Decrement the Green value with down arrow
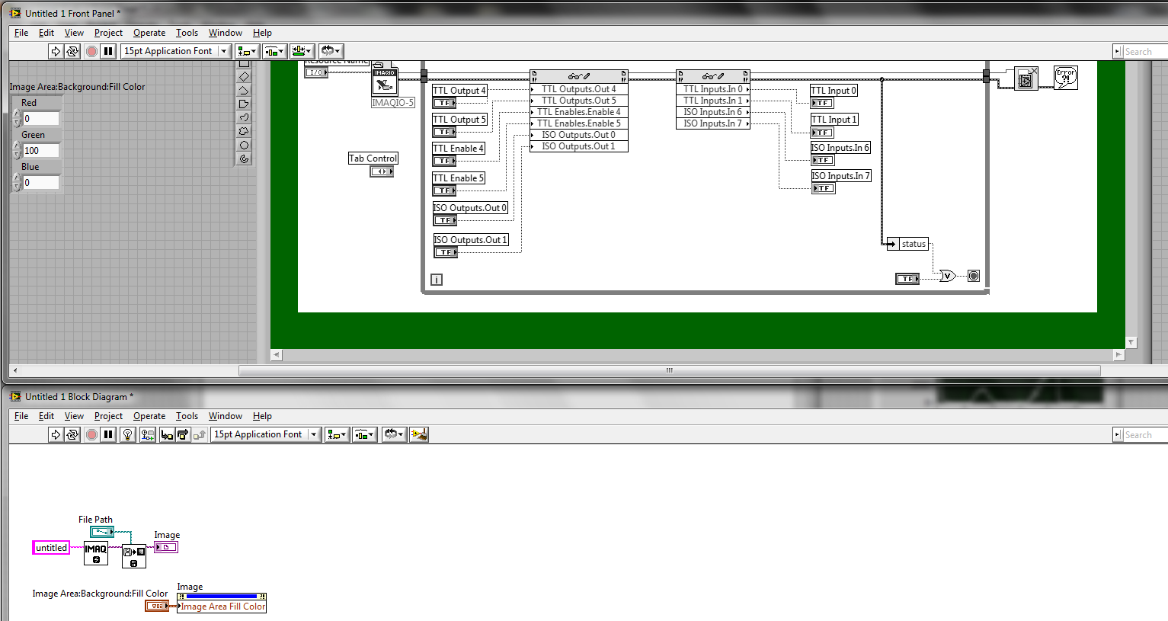The height and width of the screenshot is (621, 1168). (x=18, y=155)
